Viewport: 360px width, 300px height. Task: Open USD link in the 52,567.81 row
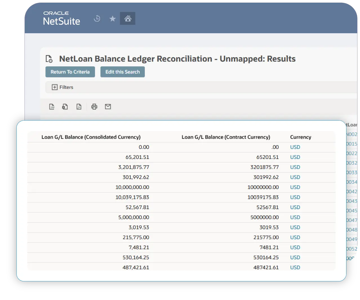(x=295, y=207)
